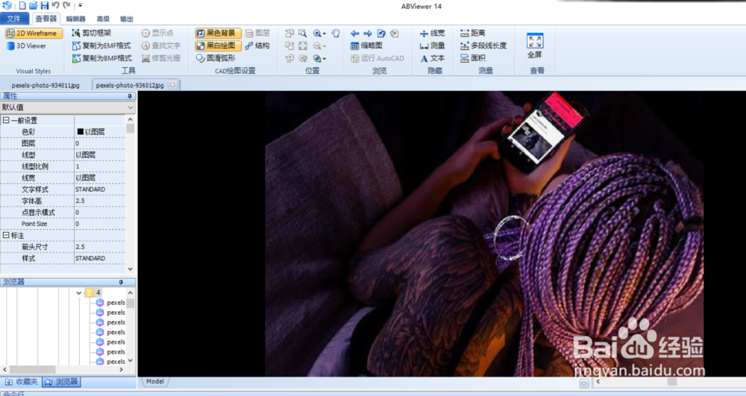Click the 收藏夹 favorites panel button
This screenshot has height=396, width=746.
pyautogui.click(x=21, y=382)
